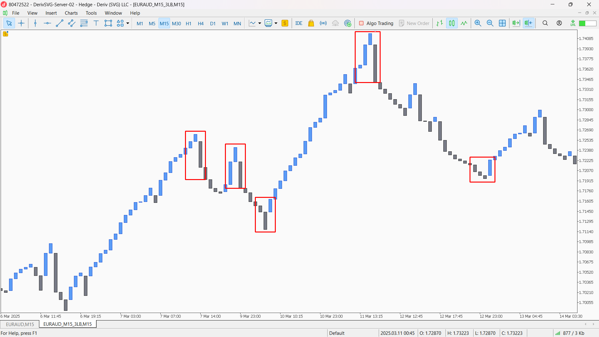This screenshot has width=599, height=337.
Task: Set timeframe to MN
Action: tap(237, 24)
